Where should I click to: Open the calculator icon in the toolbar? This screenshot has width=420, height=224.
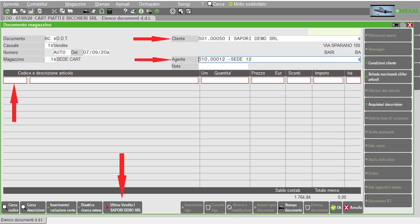[x=109, y=11]
